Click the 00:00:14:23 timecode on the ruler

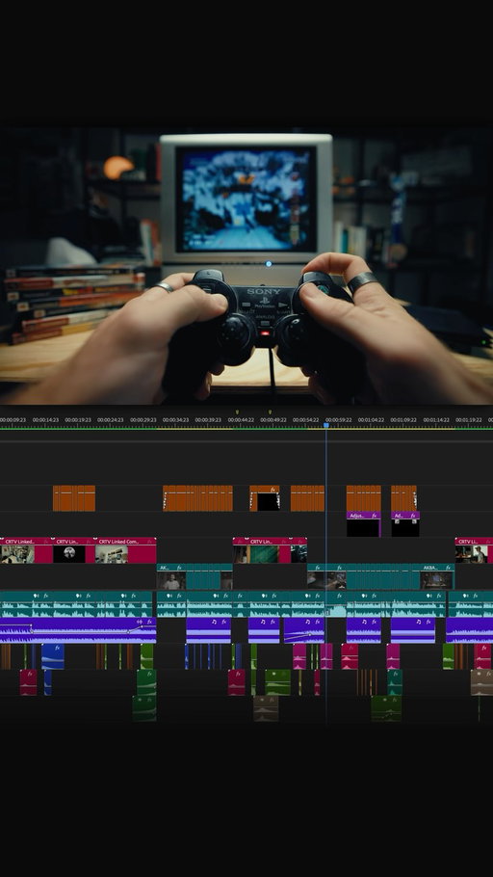tap(45, 419)
